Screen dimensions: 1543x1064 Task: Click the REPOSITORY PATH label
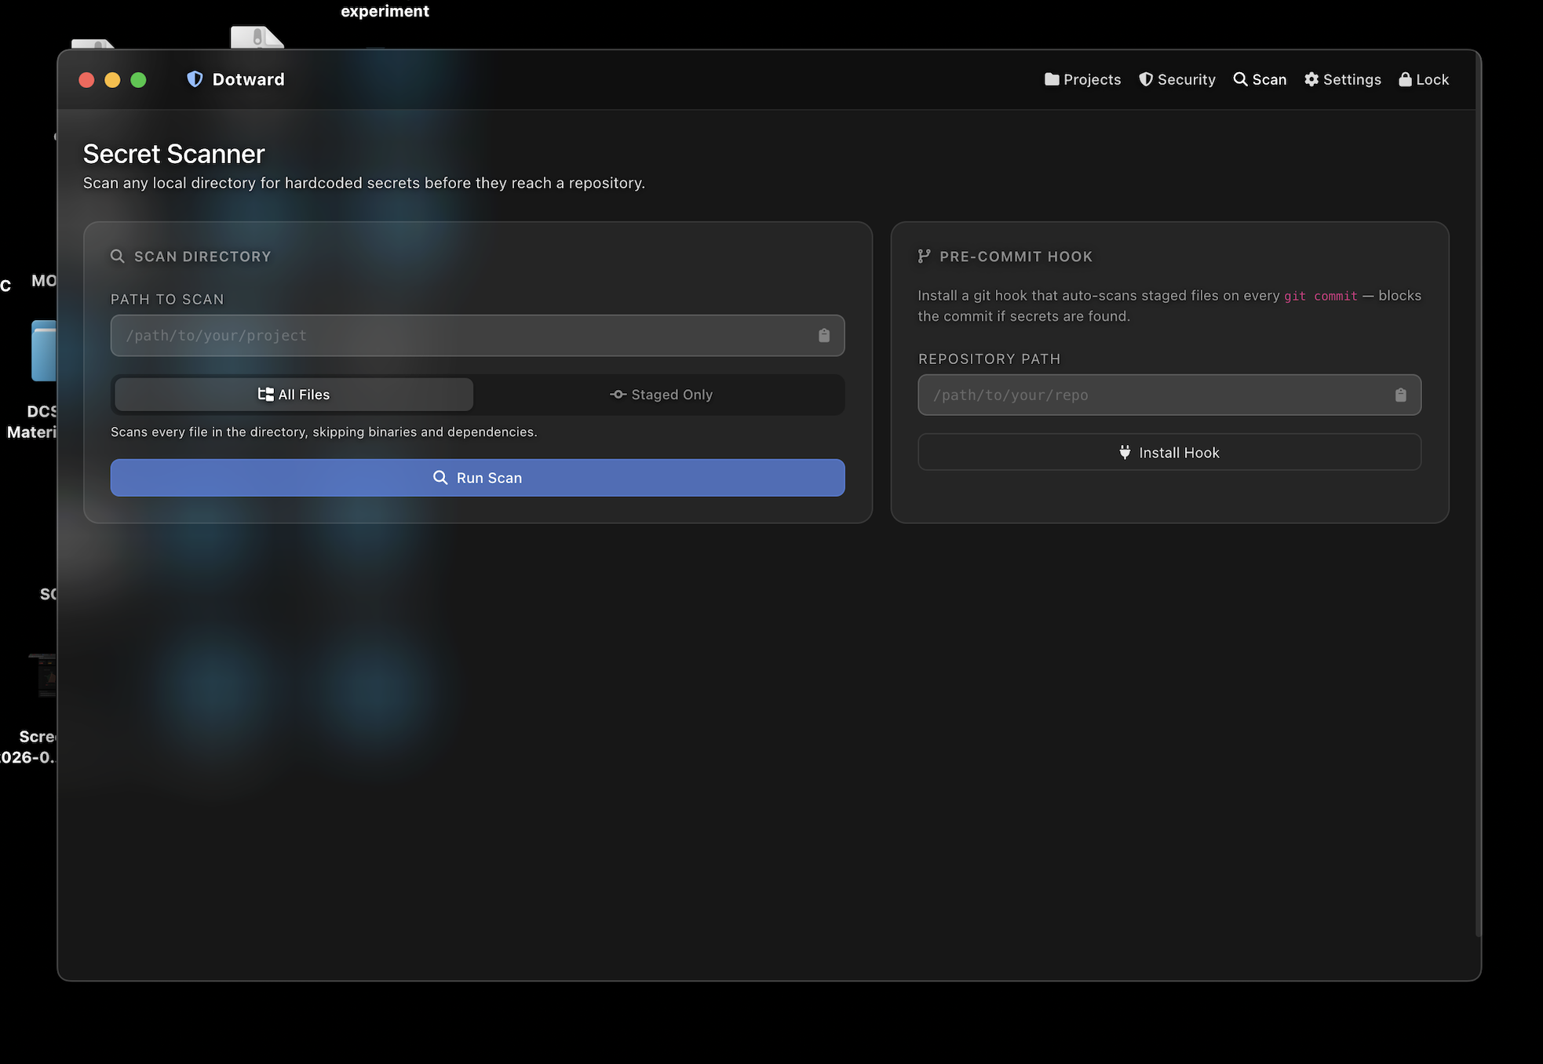989,359
